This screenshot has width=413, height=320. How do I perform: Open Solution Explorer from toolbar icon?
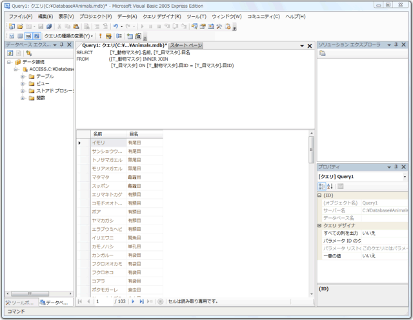point(194,26)
